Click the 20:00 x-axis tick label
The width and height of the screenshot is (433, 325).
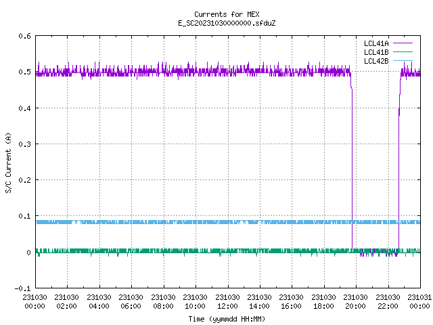tap(355, 306)
